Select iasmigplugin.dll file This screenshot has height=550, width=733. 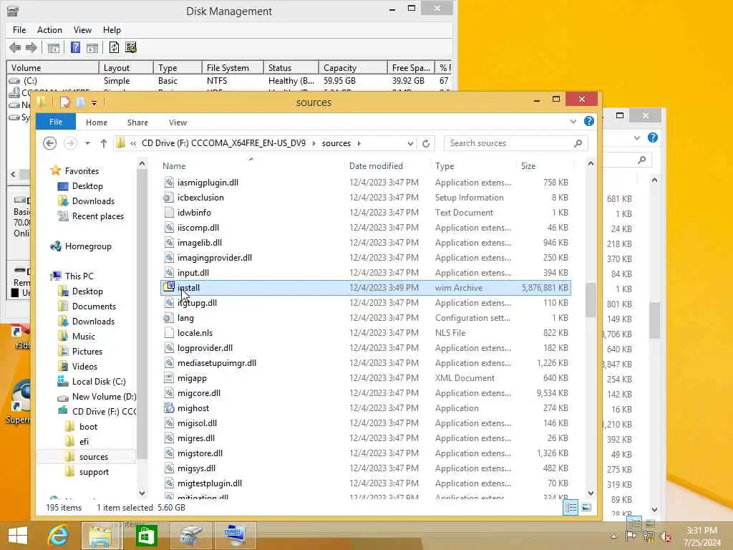point(366,183)
